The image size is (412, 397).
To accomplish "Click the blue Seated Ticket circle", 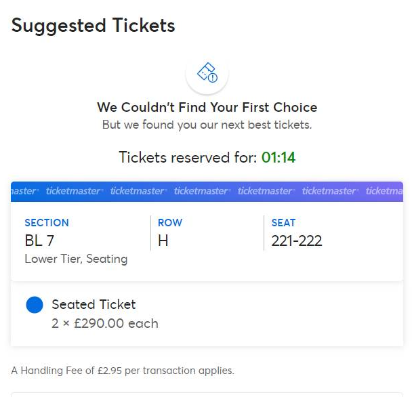I will click(35, 305).
